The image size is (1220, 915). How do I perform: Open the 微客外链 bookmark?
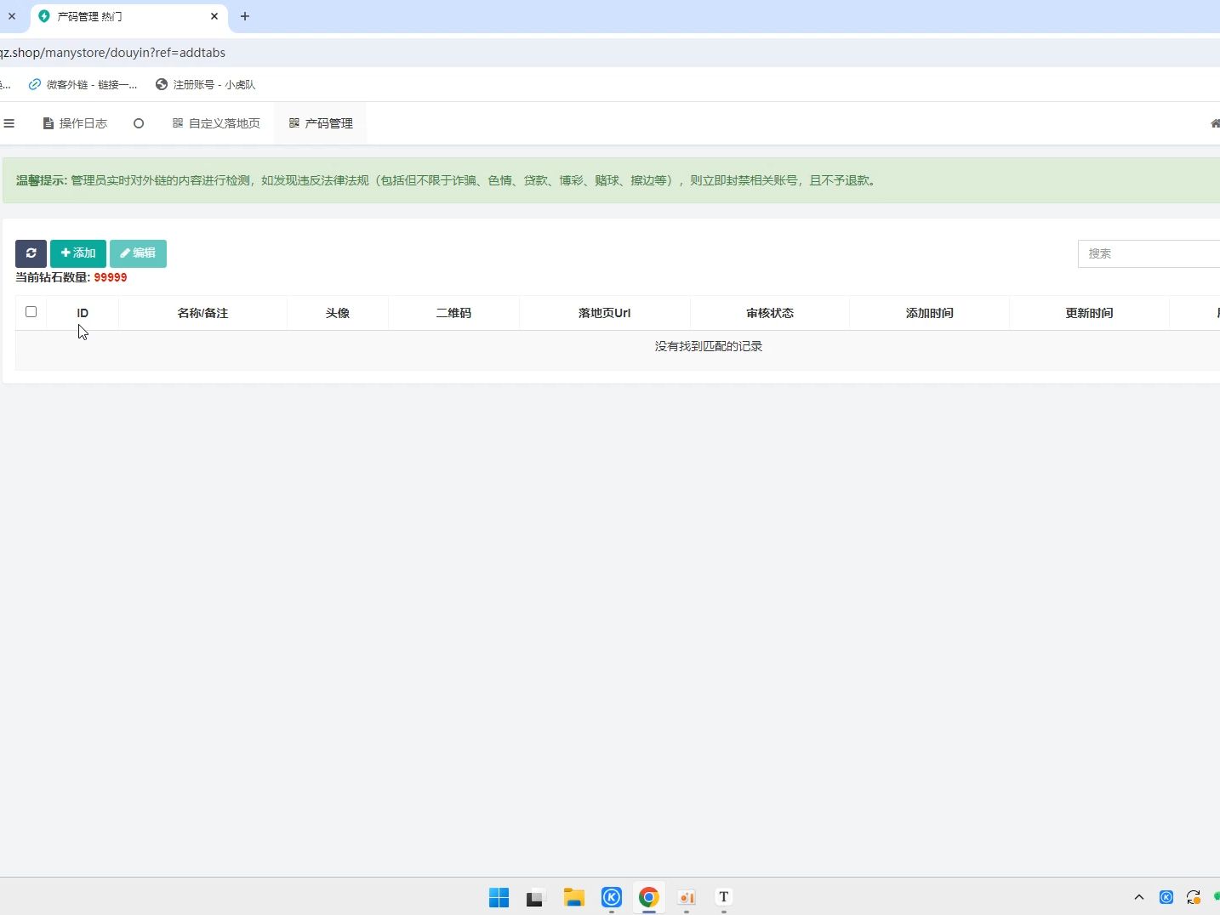tap(83, 84)
